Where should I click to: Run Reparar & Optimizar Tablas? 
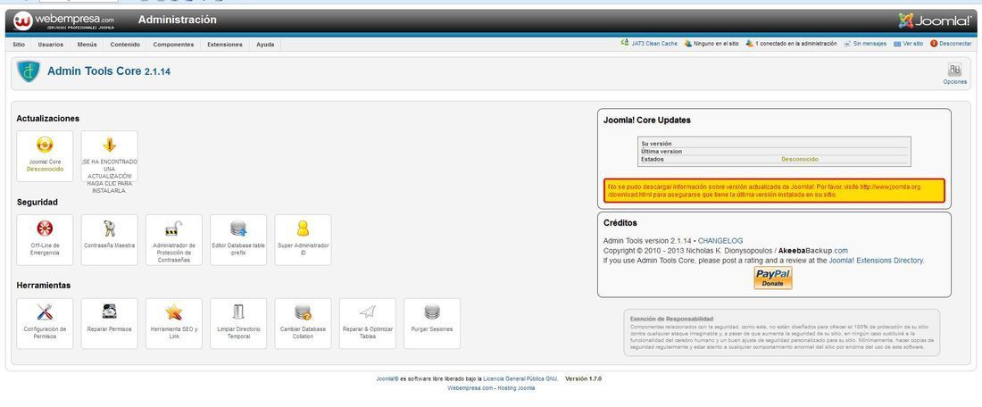tap(368, 323)
